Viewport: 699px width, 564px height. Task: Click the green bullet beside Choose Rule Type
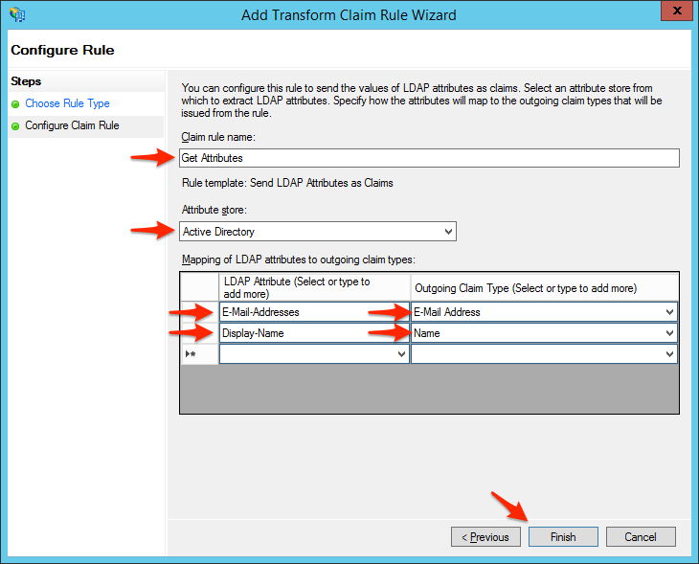pyautogui.click(x=15, y=103)
